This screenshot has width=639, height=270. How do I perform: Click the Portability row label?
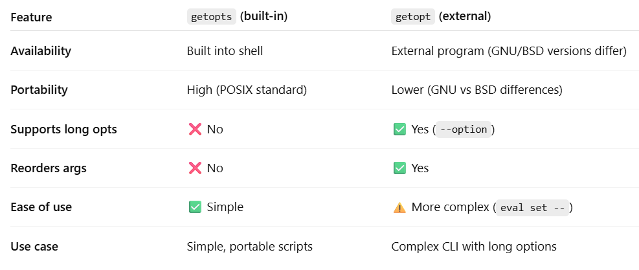39,90
